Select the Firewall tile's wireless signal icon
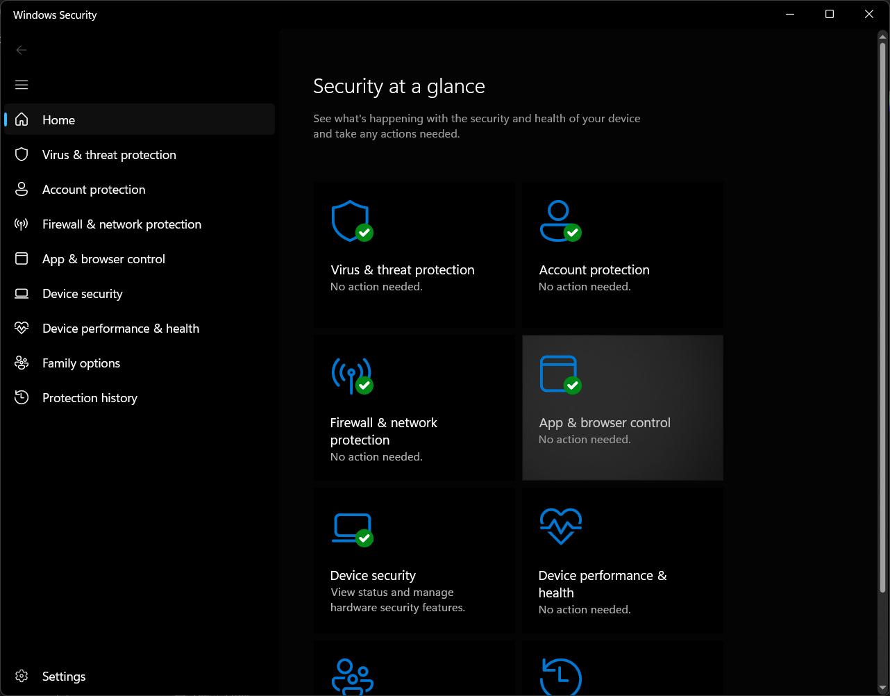890x696 pixels. (x=352, y=375)
